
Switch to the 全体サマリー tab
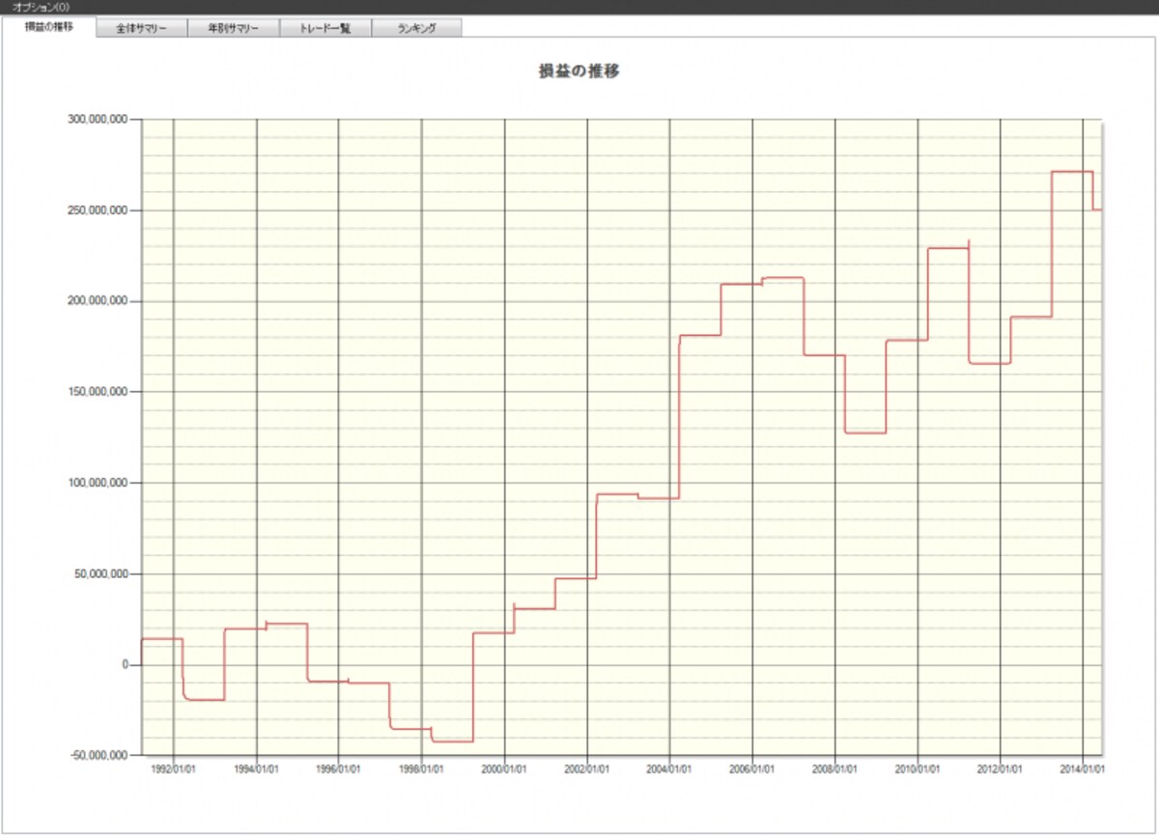(x=142, y=28)
